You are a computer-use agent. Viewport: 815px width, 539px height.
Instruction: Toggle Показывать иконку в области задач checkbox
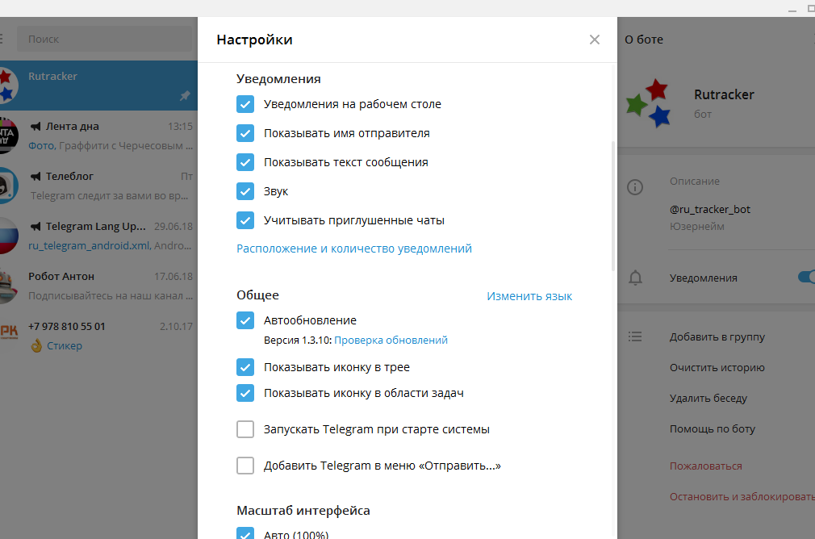245,393
